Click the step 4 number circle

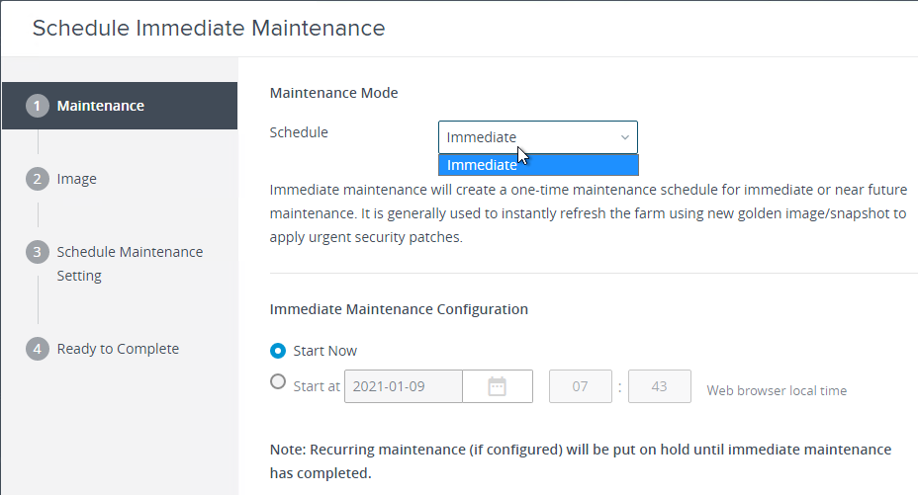click(38, 349)
